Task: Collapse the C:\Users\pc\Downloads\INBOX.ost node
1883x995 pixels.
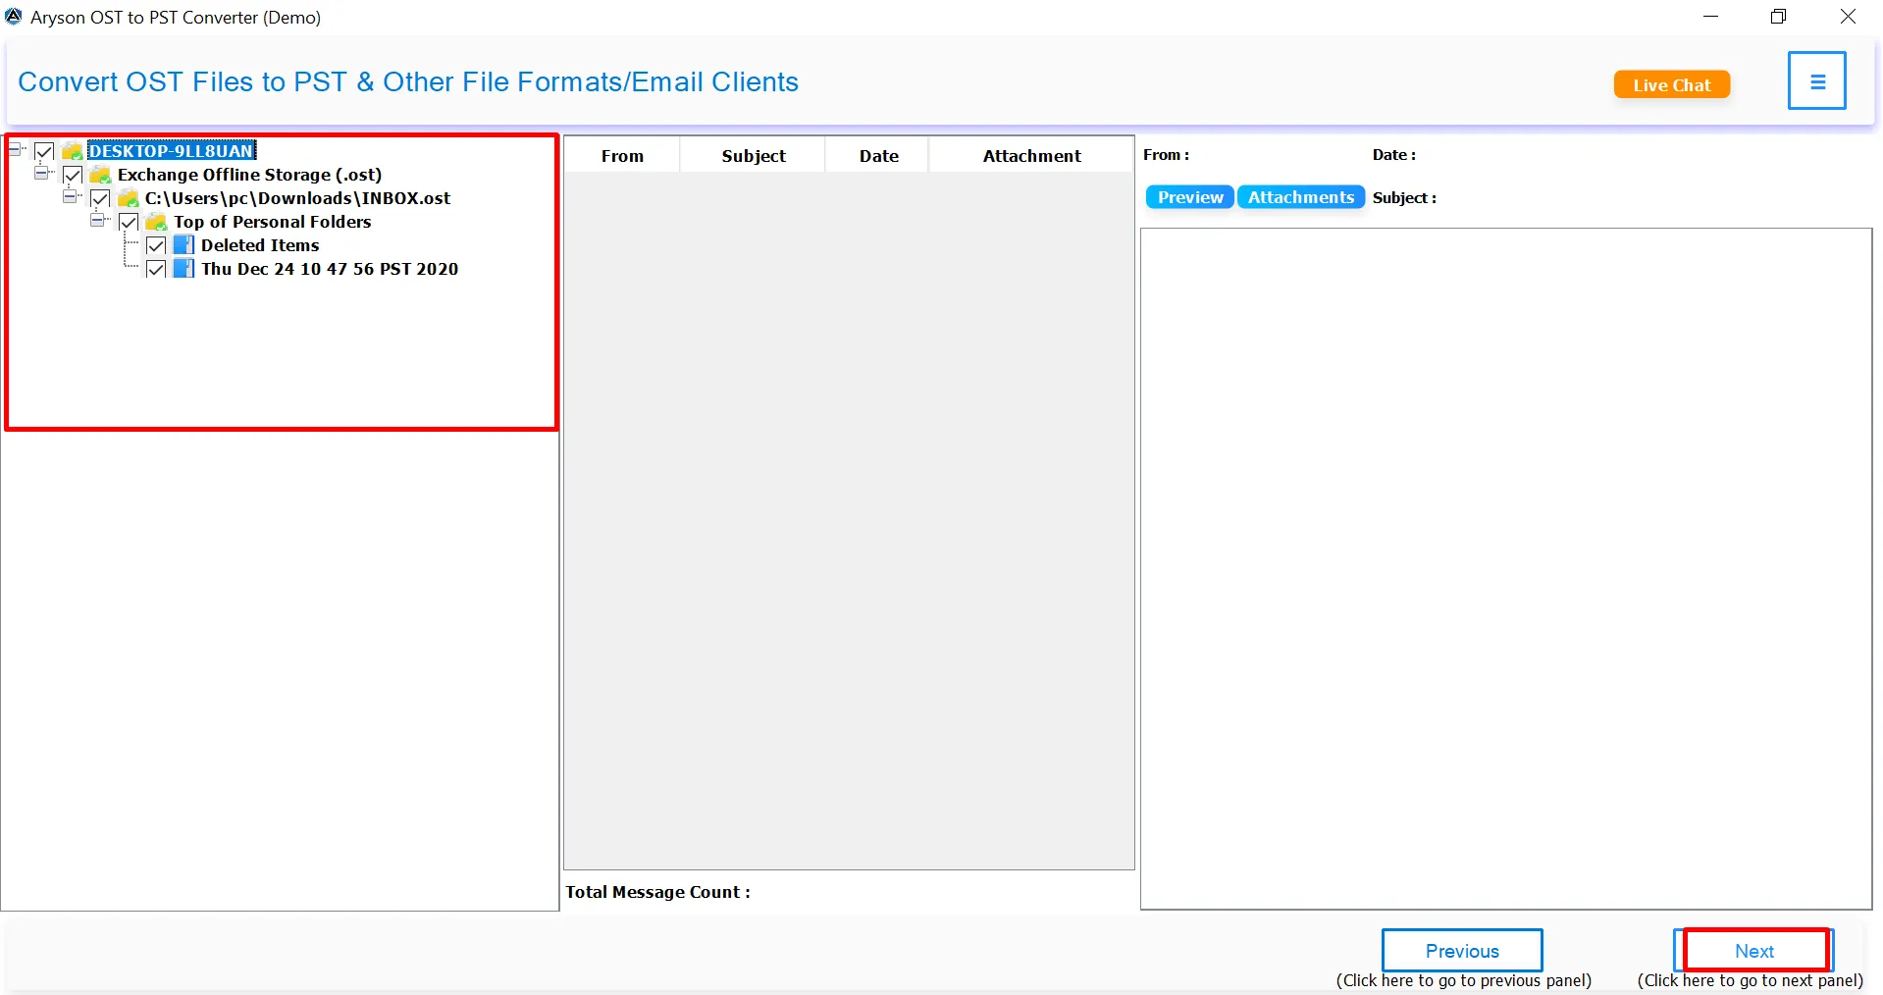Action: click(x=70, y=196)
